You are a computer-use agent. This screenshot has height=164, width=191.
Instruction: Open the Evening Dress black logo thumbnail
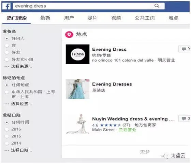(x=78, y=54)
